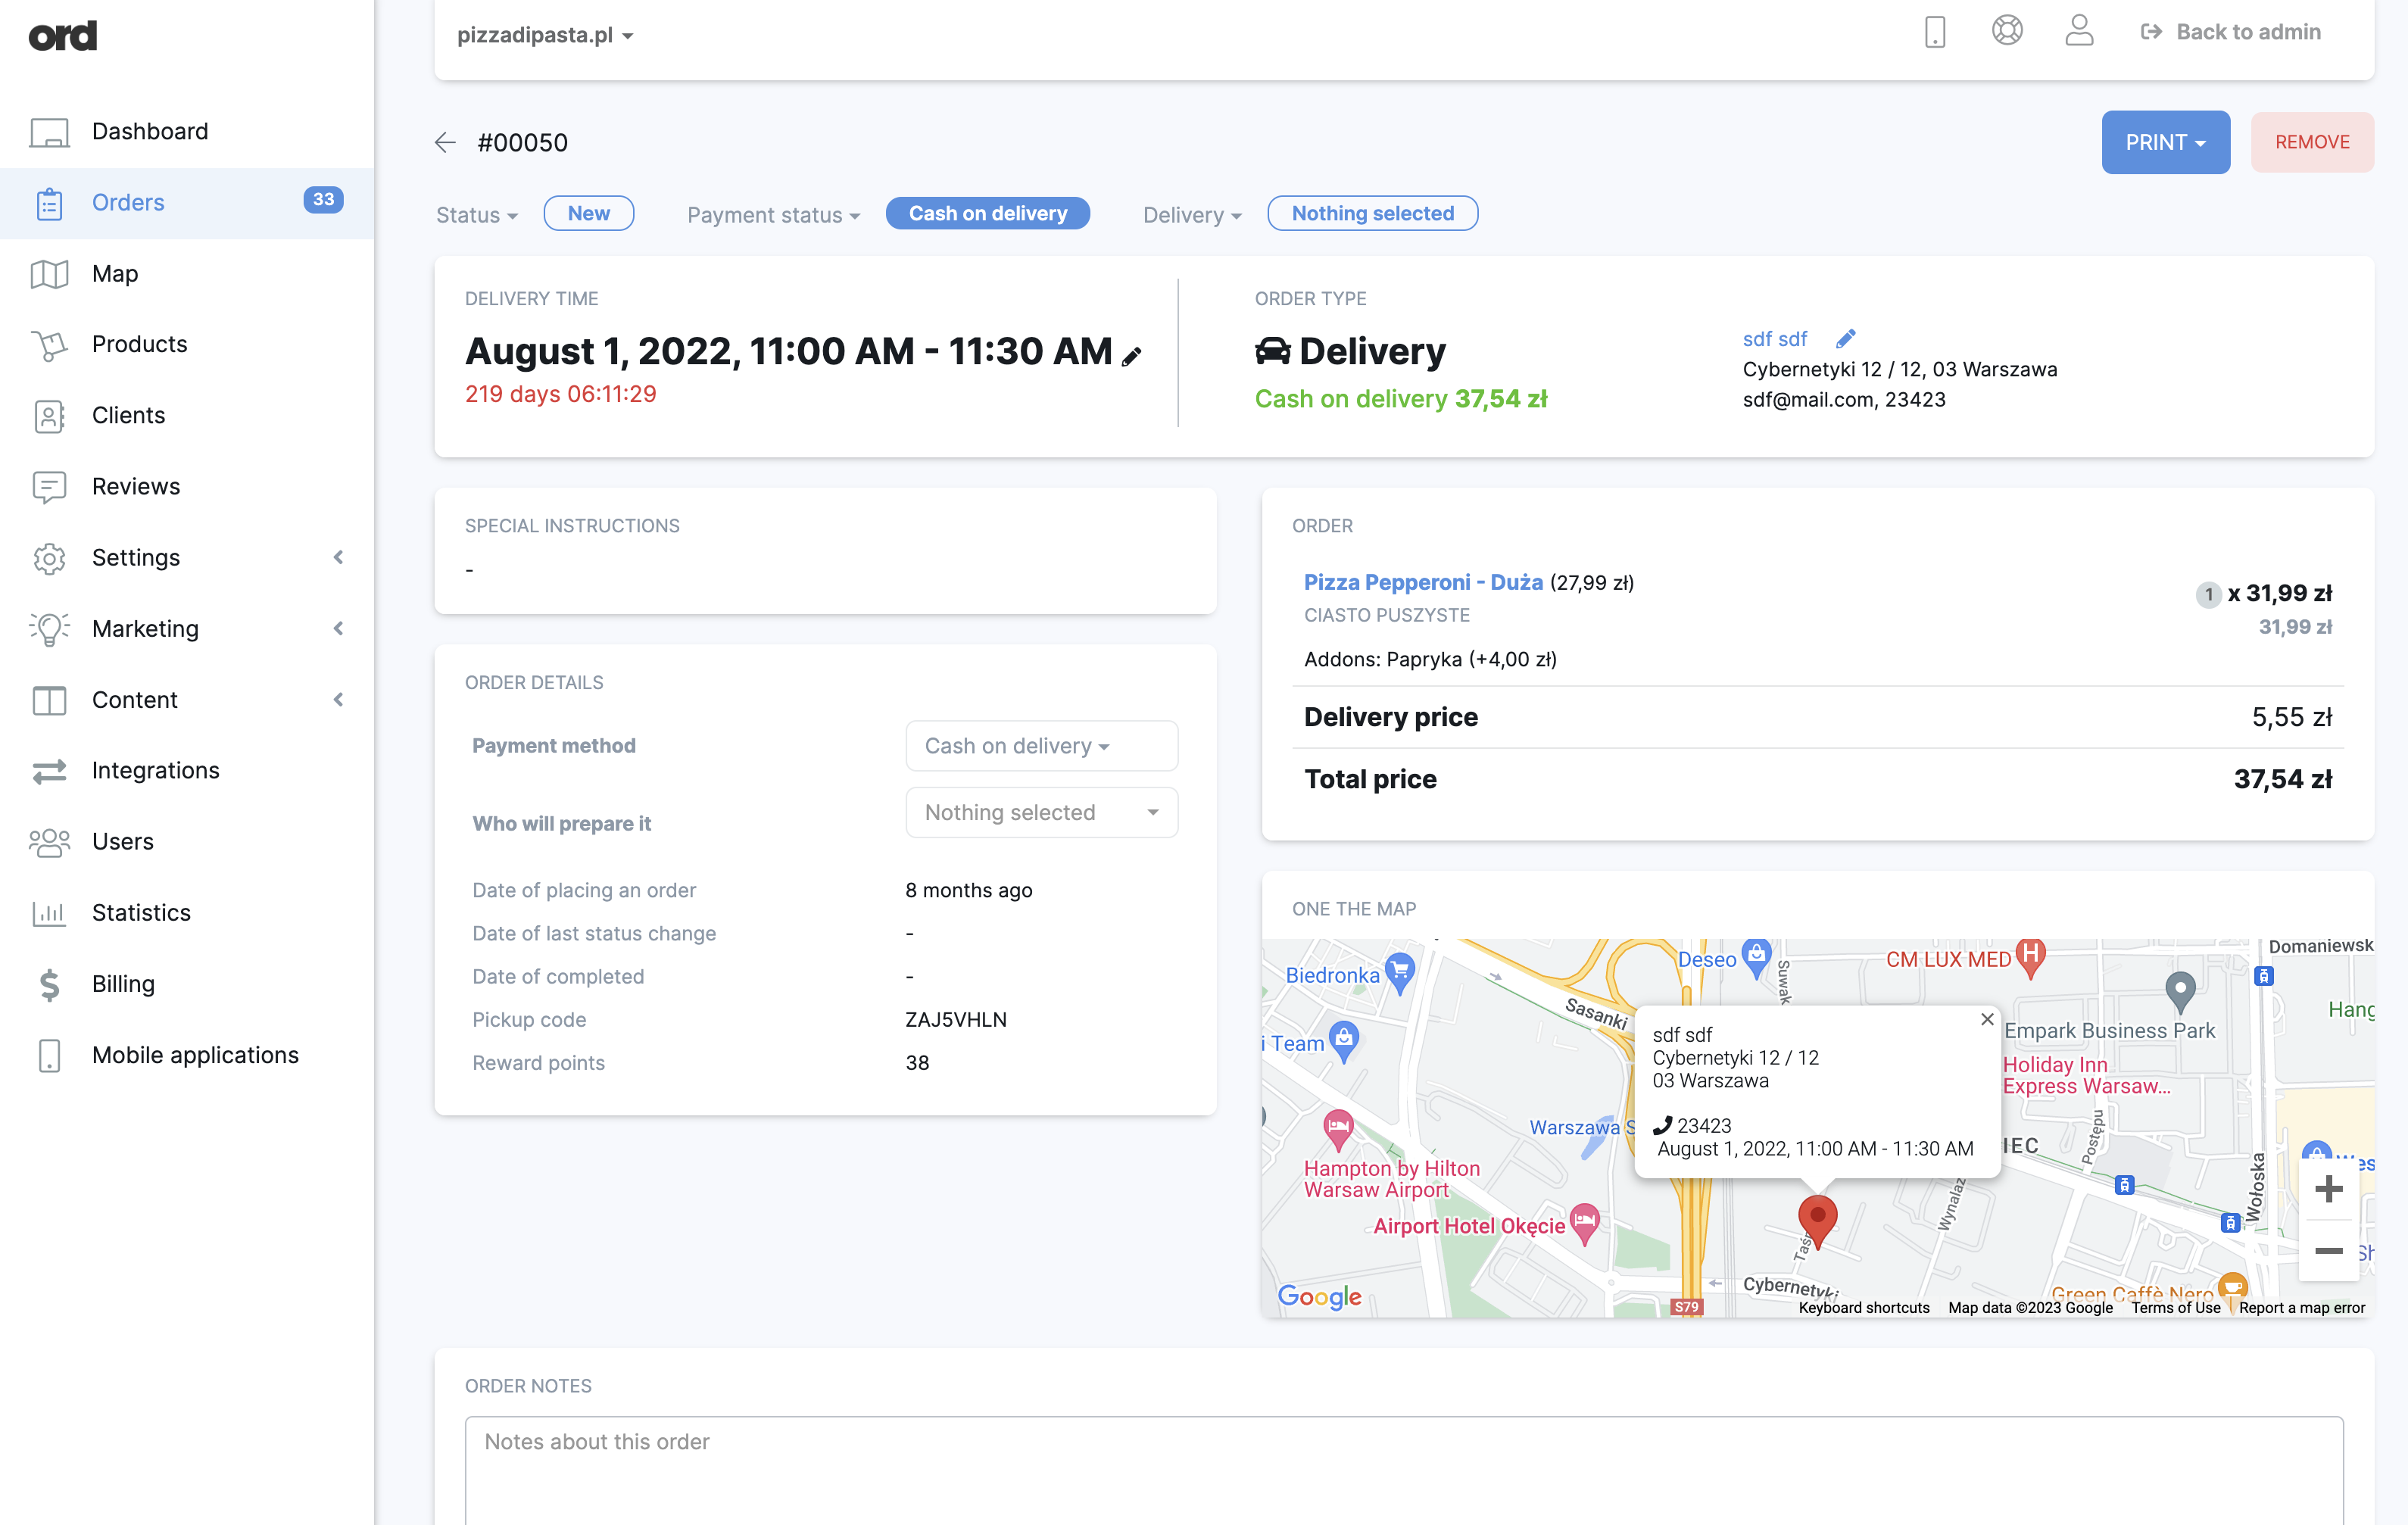Edit client with blue pencil icon
This screenshot has width=2408, height=1525.
(x=1845, y=339)
